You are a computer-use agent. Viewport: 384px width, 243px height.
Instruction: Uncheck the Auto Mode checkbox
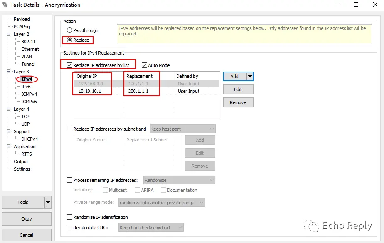click(145, 65)
